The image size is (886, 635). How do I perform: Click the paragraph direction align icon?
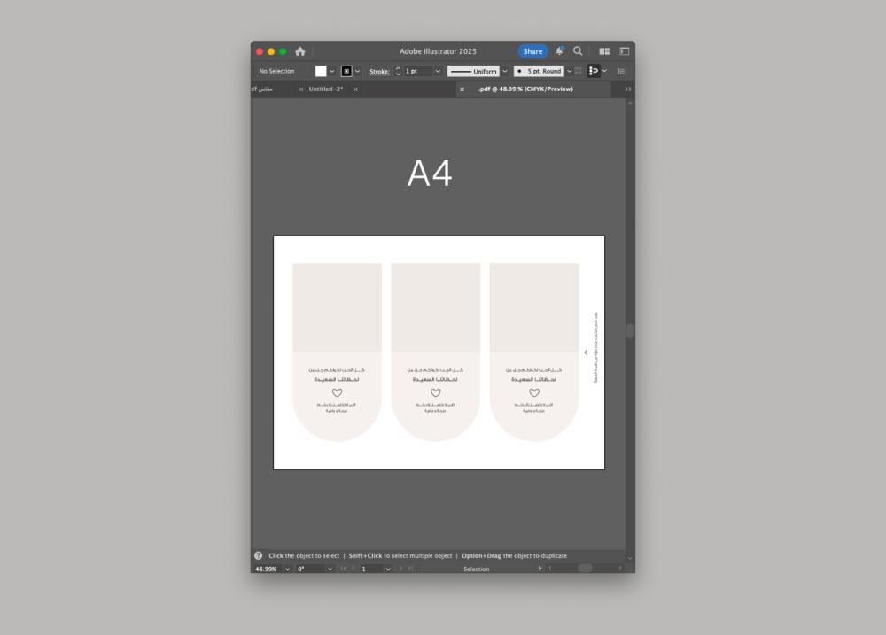[x=594, y=71]
